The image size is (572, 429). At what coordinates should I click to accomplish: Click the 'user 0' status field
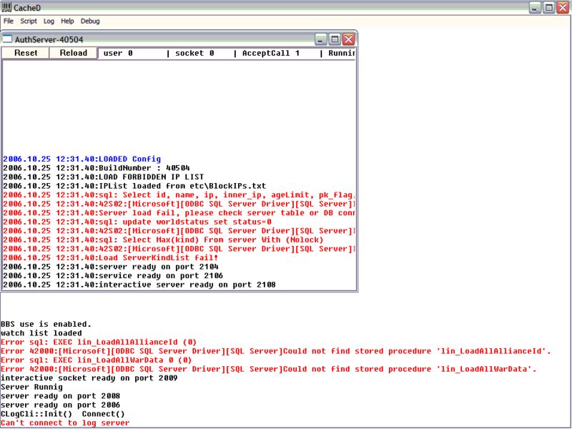119,54
